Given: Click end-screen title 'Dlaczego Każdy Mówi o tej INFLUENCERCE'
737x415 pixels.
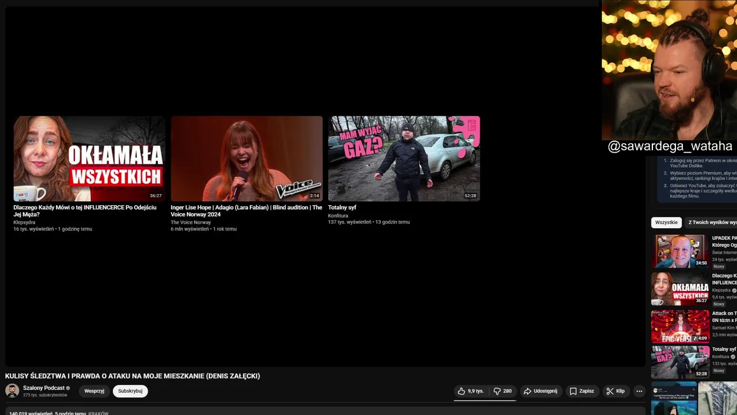Looking at the screenshot, I should (85, 211).
